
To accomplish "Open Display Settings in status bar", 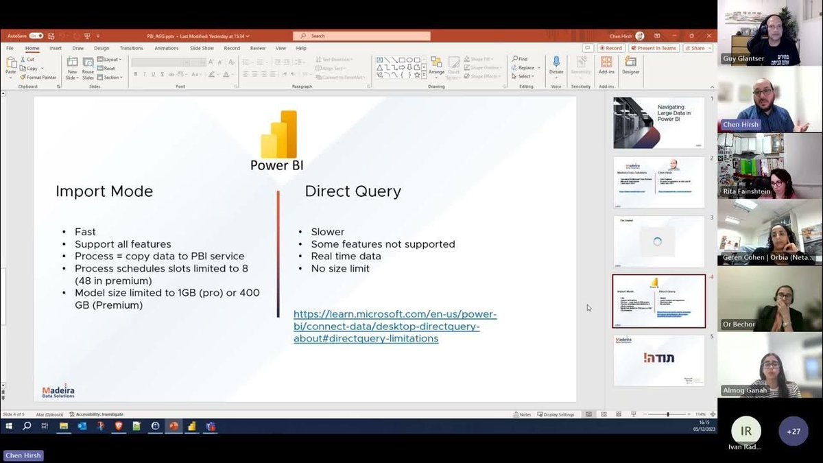I will point(556,414).
